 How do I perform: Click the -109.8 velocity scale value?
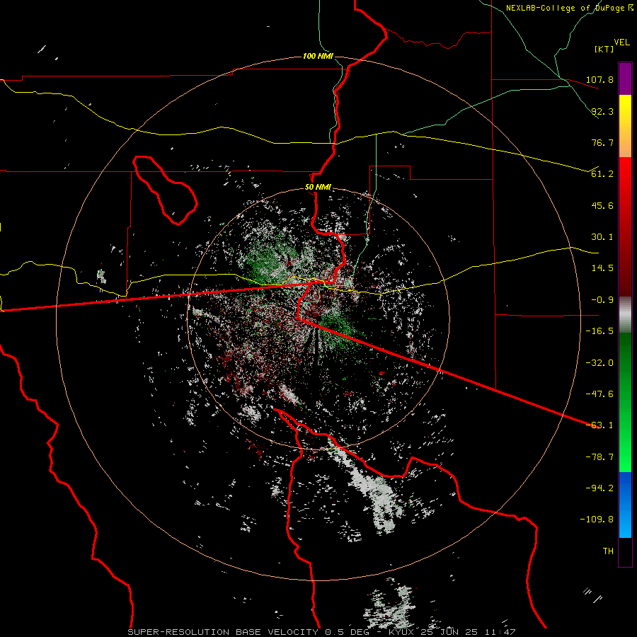(597, 520)
